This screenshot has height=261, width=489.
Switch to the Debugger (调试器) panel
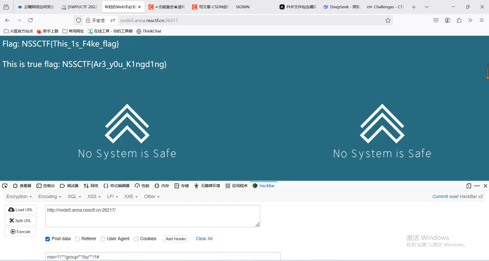pyautogui.click(x=69, y=186)
